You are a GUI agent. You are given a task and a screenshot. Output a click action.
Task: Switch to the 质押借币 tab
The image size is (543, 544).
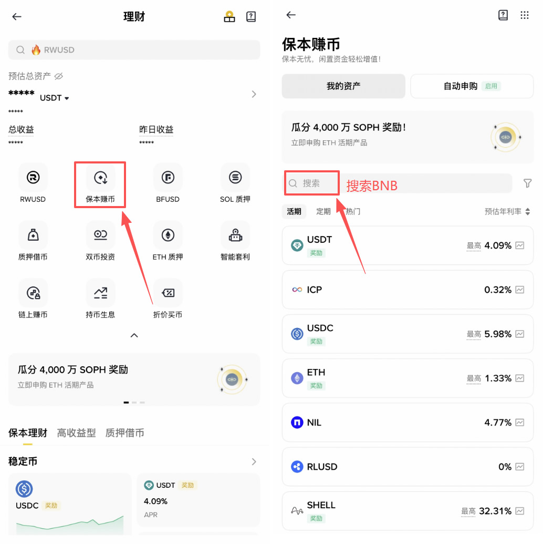point(125,433)
